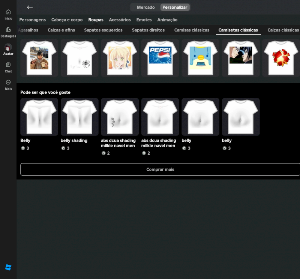Open the Chat sidebar icon

pos(8,65)
